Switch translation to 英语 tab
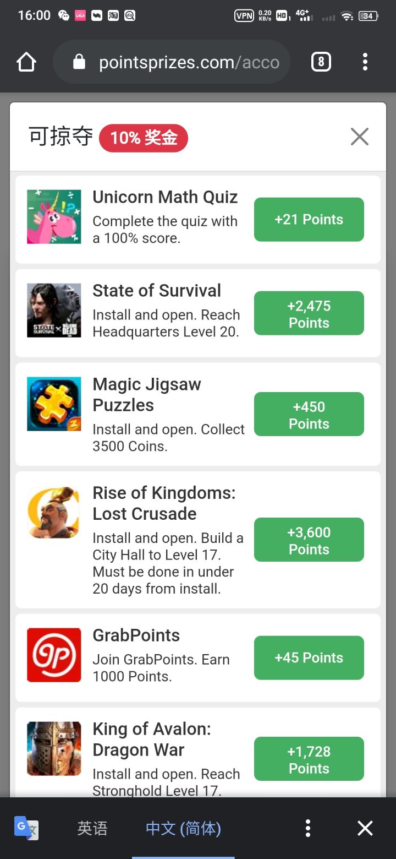 (x=92, y=828)
